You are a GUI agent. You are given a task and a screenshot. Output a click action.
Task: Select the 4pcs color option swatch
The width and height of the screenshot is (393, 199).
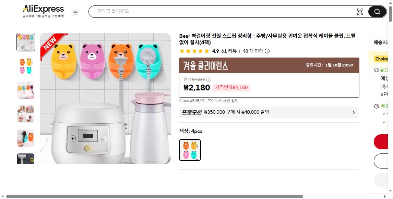[x=190, y=150]
